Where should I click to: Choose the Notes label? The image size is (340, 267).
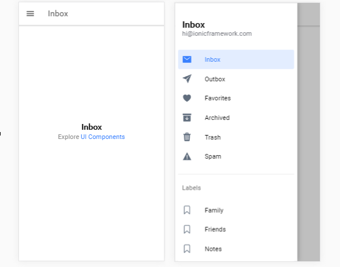click(236, 249)
